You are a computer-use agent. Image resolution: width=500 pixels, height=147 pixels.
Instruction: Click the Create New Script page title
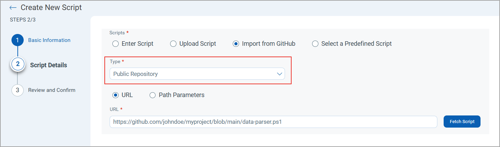[51, 8]
